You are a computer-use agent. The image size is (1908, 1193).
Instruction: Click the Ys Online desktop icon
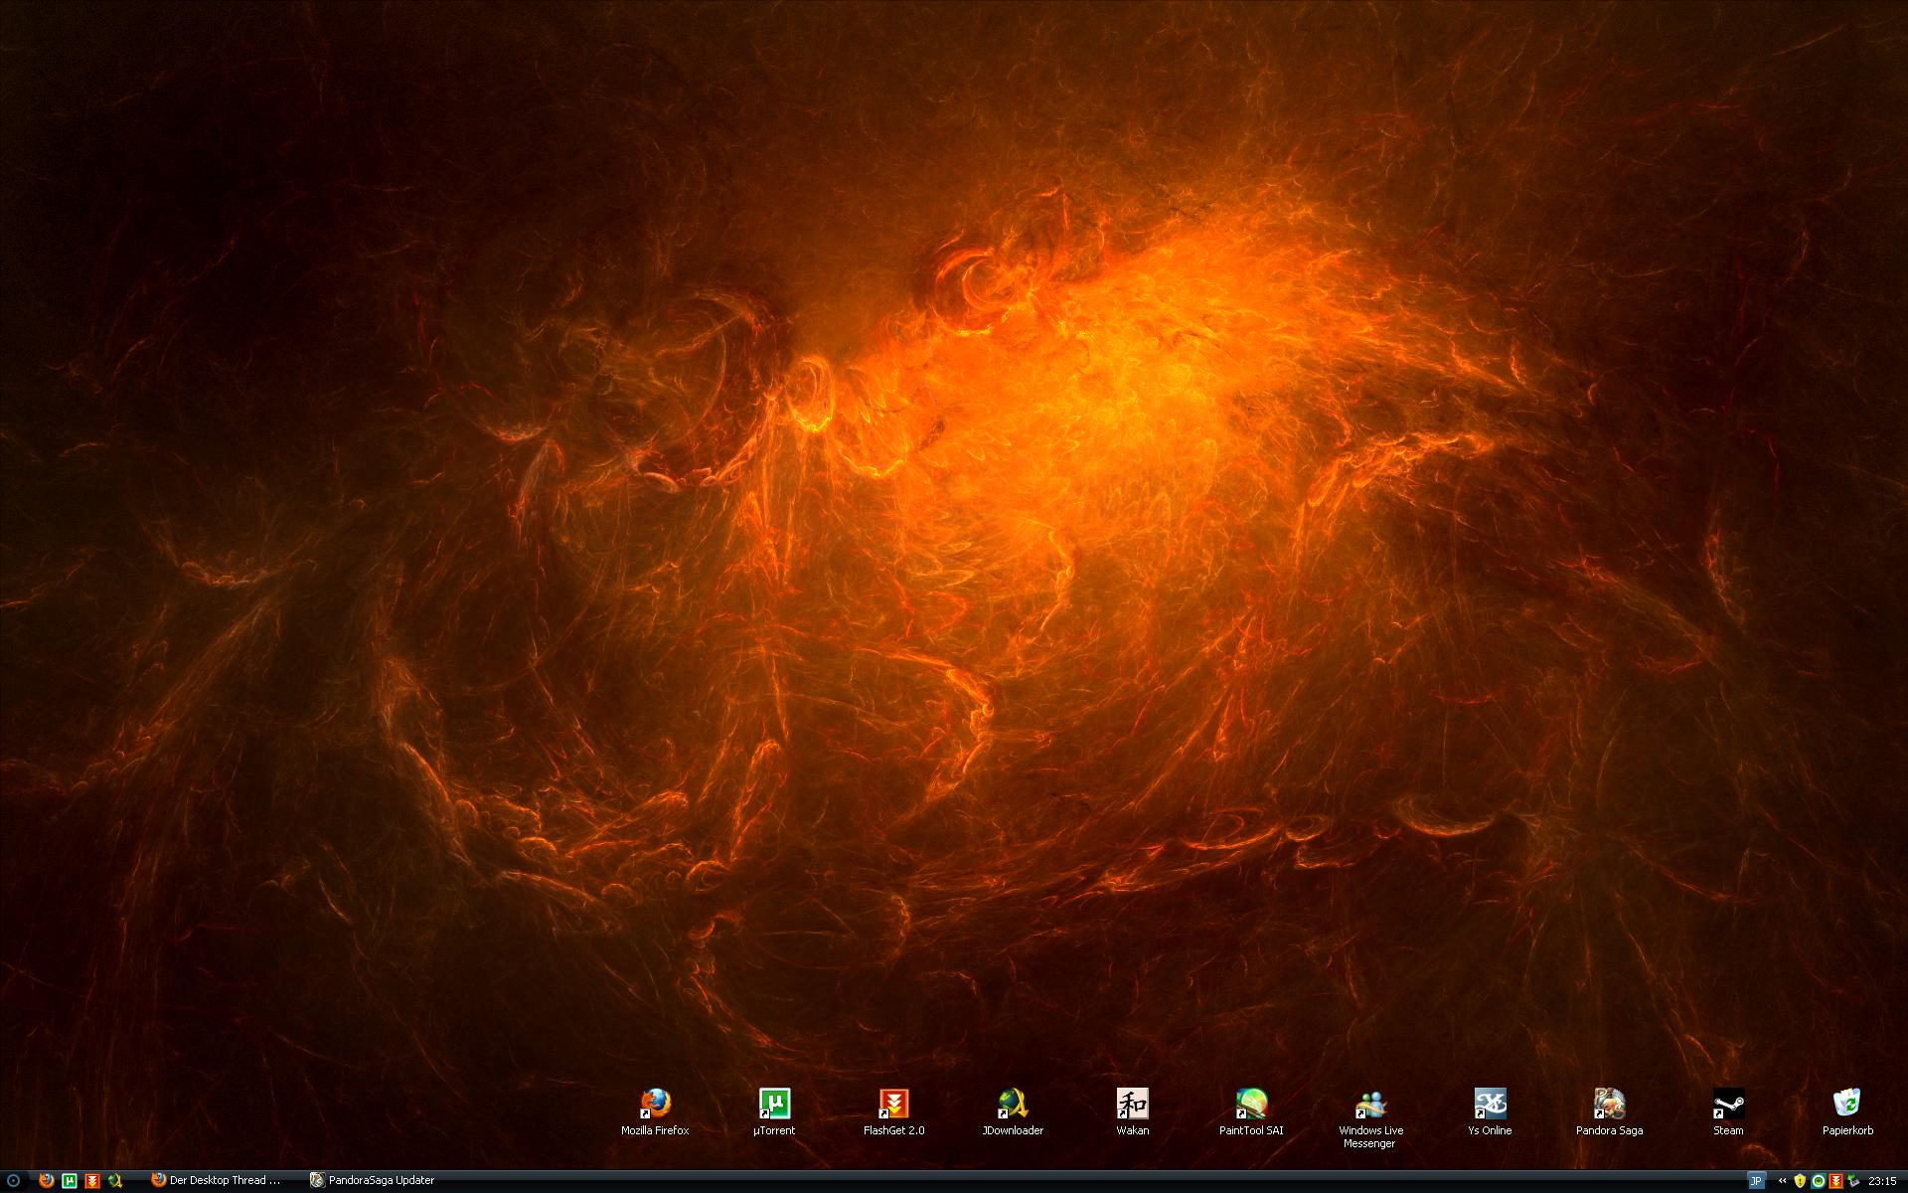(1490, 1105)
